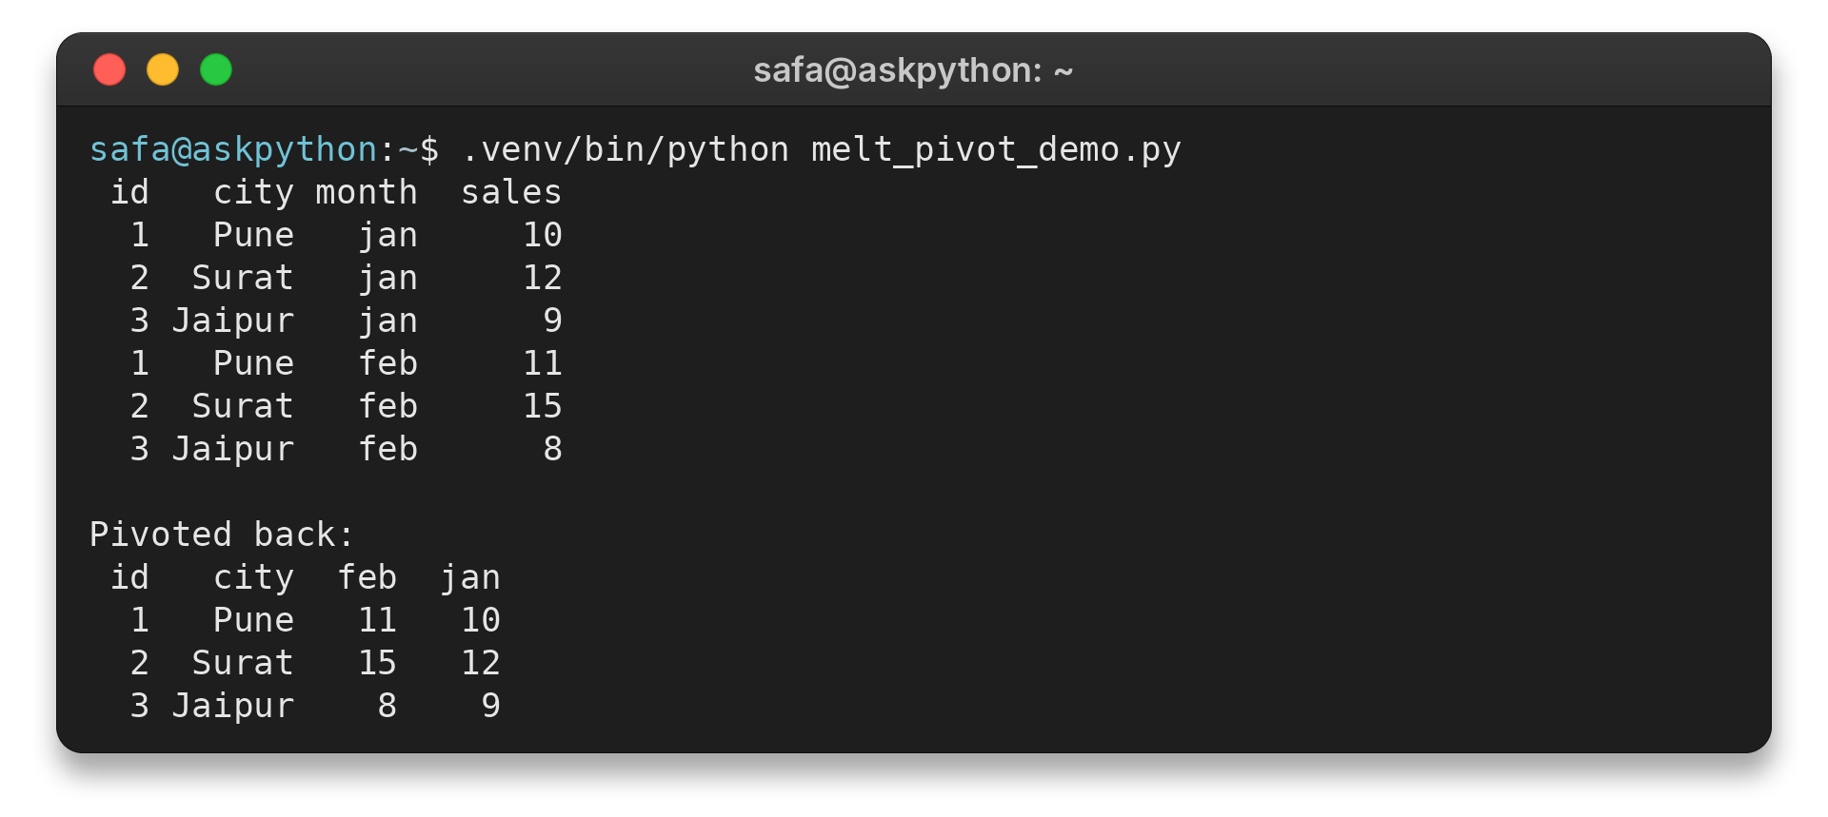Click the "month" column header

coord(367,192)
